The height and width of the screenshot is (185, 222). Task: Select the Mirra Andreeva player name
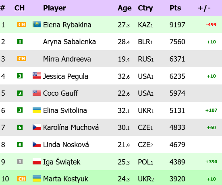tap(67, 59)
